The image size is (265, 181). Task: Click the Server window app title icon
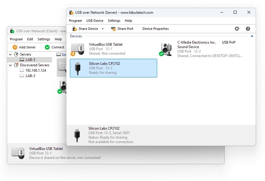[71, 13]
